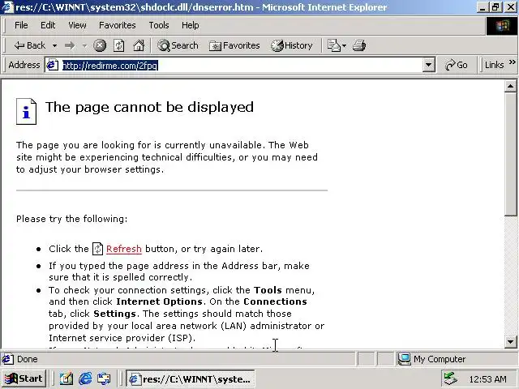Open the Help menu
Image resolution: width=519 pixels, height=389 pixels.
pos(191,25)
